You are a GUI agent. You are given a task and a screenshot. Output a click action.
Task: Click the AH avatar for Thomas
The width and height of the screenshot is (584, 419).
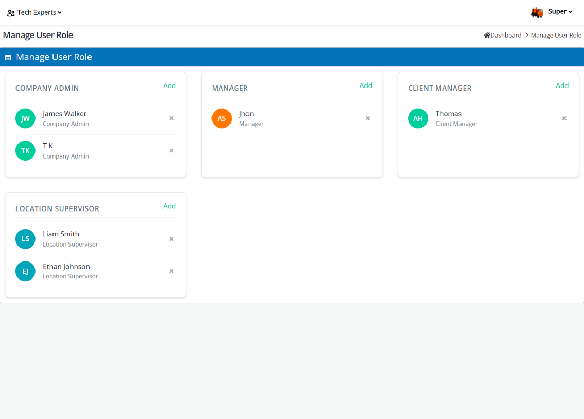[x=418, y=118]
